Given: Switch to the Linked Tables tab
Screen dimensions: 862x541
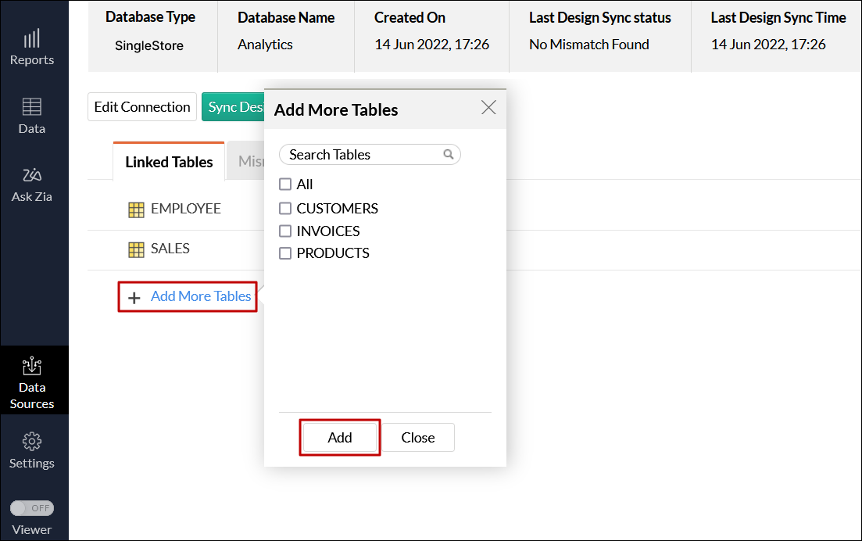Looking at the screenshot, I should point(169,162).
